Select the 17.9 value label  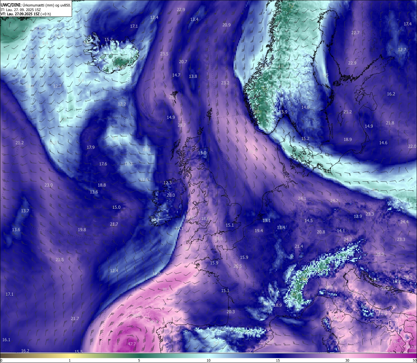pos(91,147)
